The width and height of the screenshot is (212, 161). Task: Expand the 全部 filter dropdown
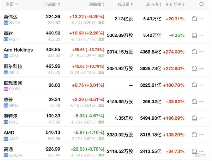(x=12, y=4)
